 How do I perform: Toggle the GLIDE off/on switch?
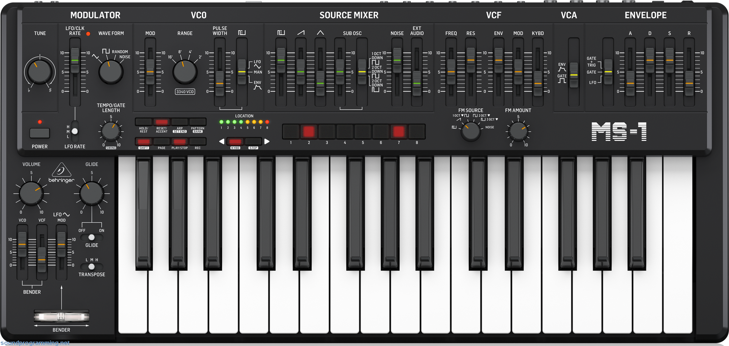(91, 237)
